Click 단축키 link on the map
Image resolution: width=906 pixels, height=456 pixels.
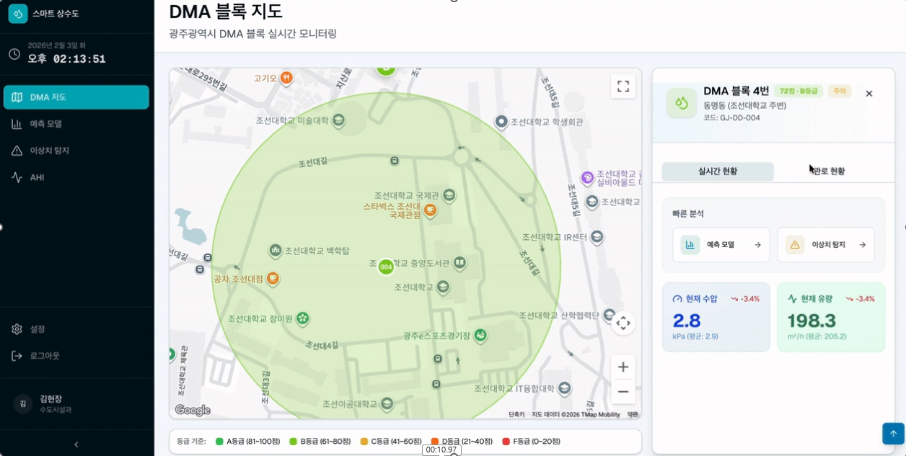tap(516, 414)
